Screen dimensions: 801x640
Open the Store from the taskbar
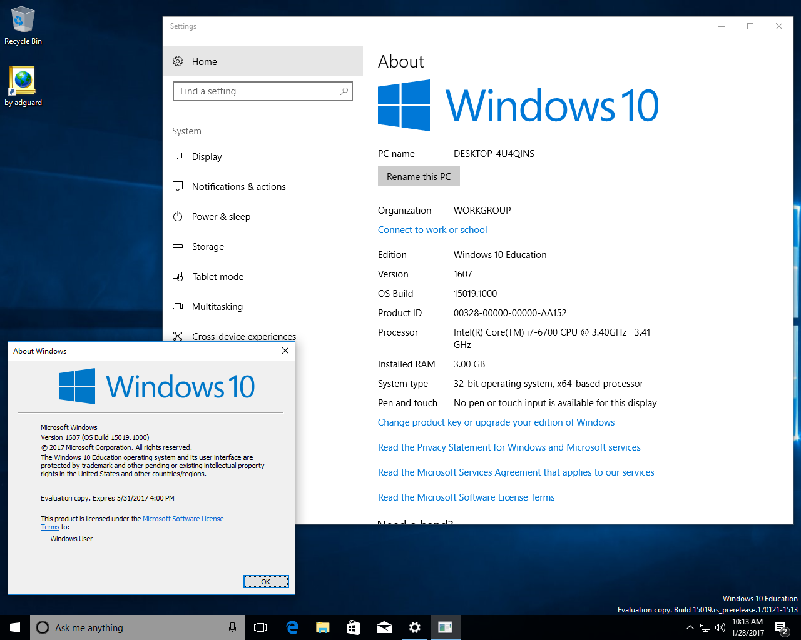coord(354,627)
